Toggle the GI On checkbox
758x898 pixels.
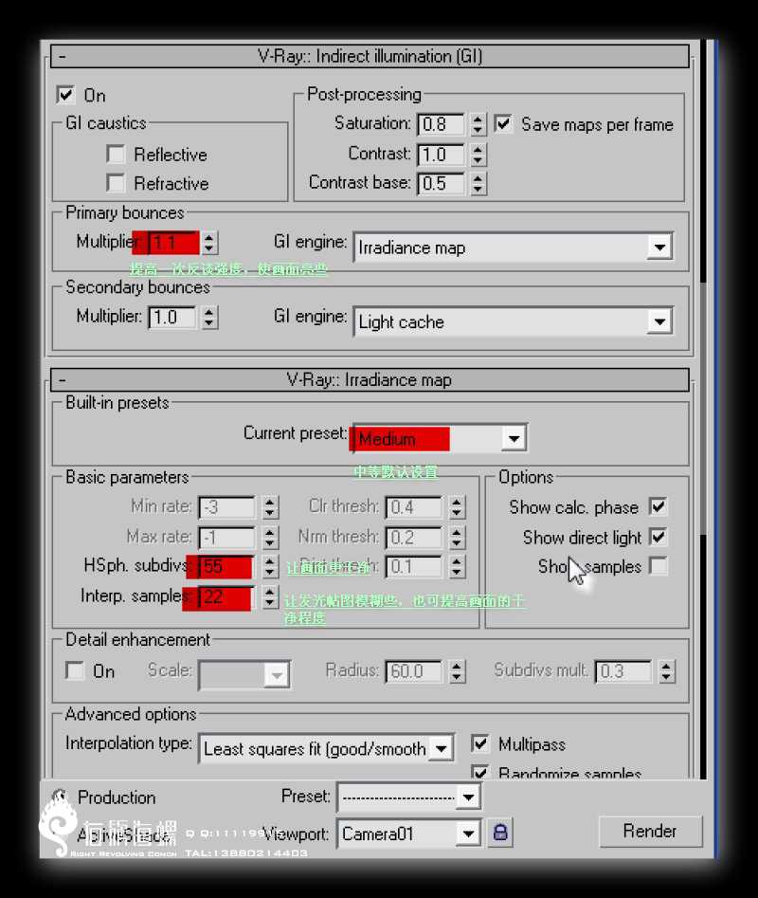[x=65, y=95]
